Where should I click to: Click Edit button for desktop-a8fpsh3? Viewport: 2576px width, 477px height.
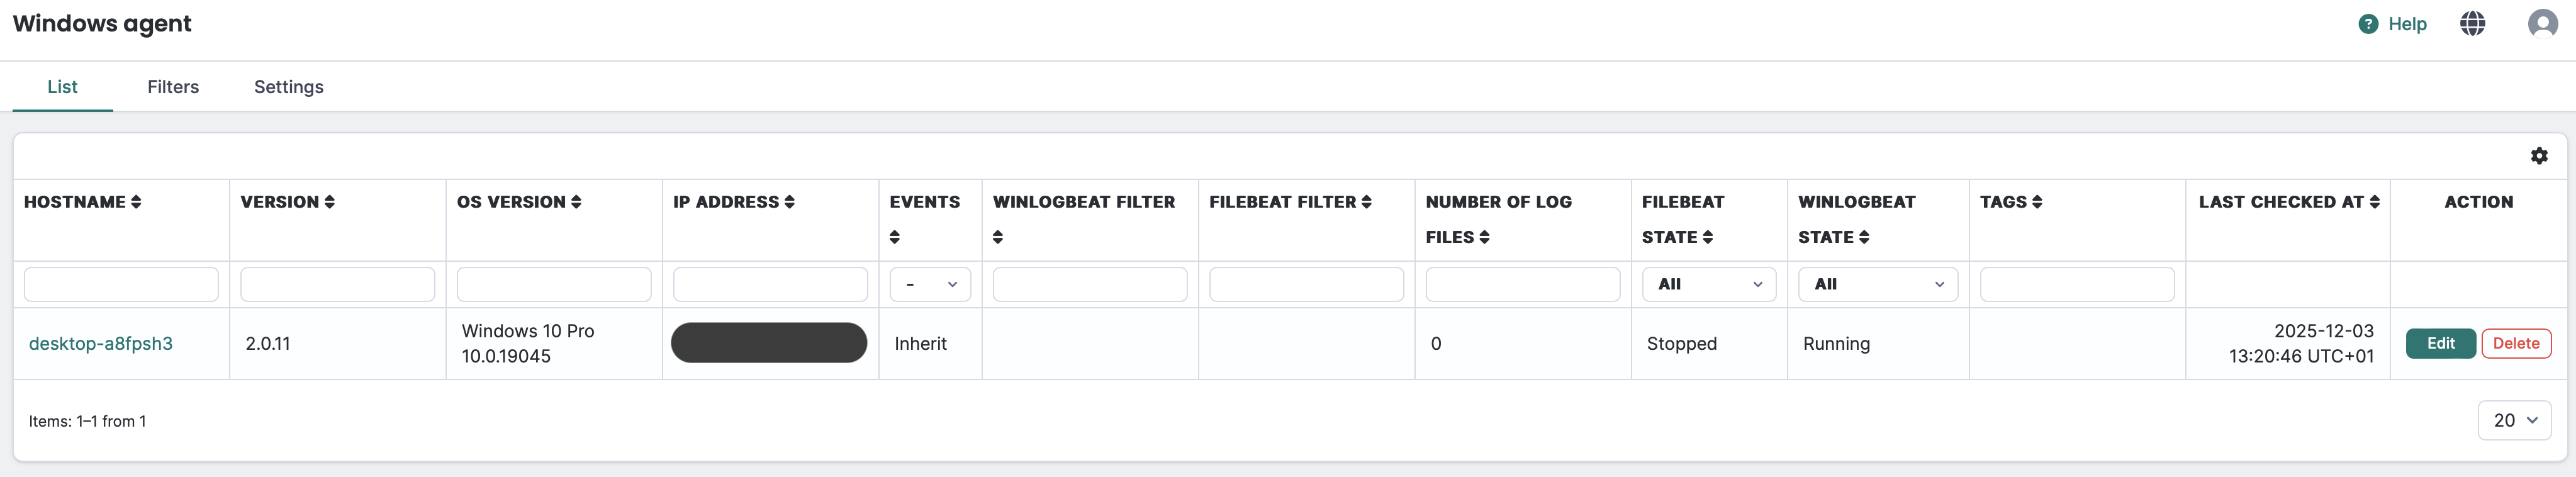click(2439, 343)
